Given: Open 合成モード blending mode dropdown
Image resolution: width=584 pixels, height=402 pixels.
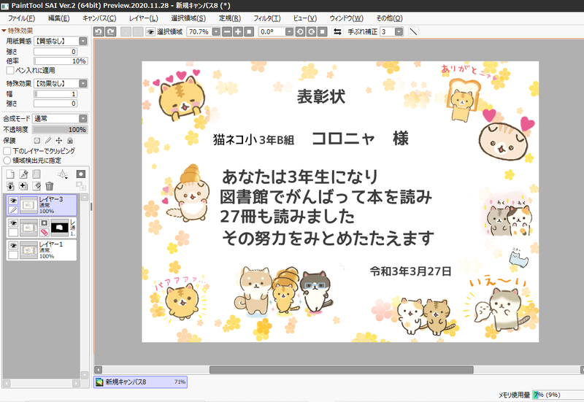Looking at the screenshot, I should tap(60, 118).
